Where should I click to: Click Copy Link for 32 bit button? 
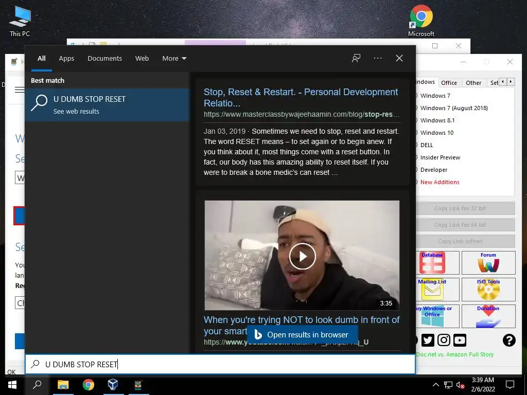[465, 208]
